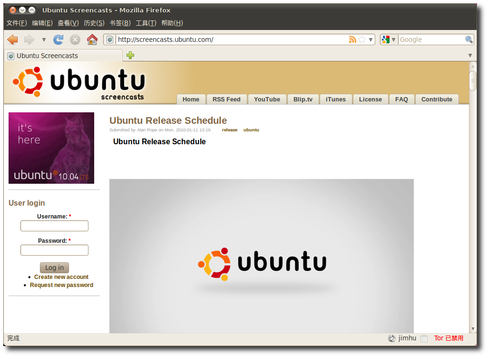Click the RSS feed icon in address bar
Viewport: 488px width, 357px height.
pyautogui.click(x=352, y=40)
